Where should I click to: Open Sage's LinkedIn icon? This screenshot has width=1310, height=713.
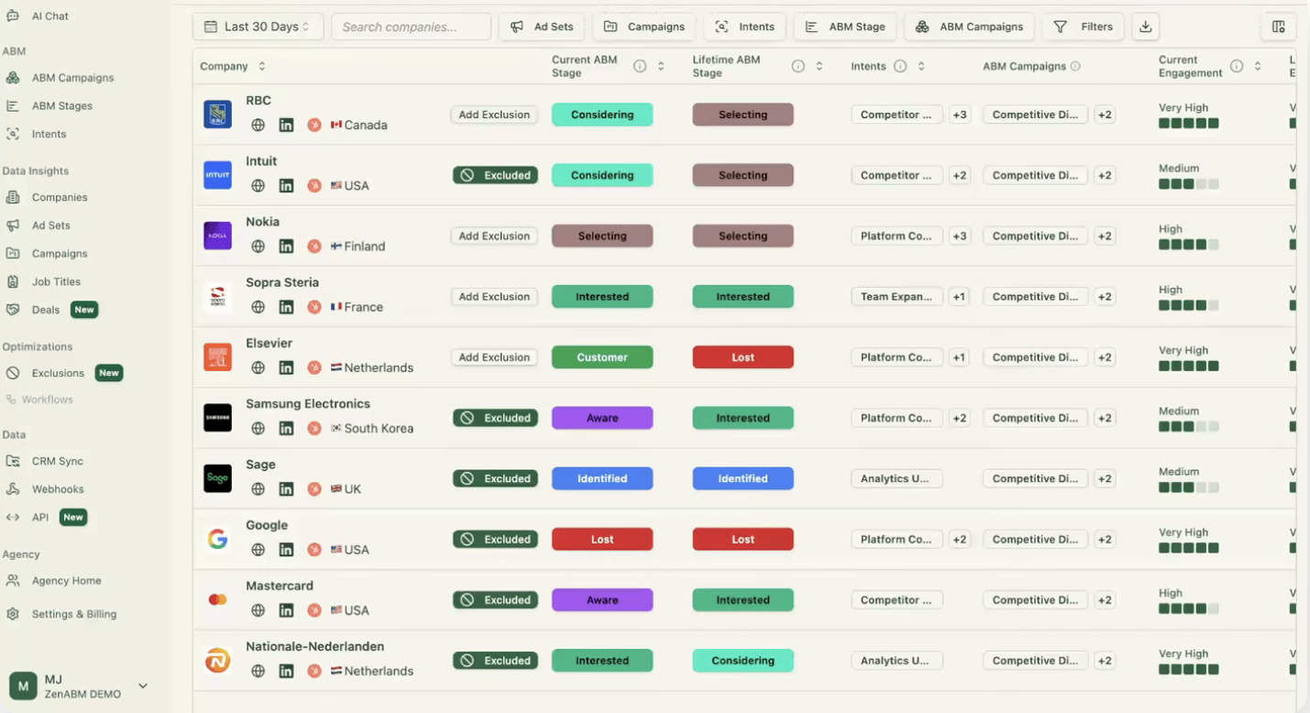[286, 489]
